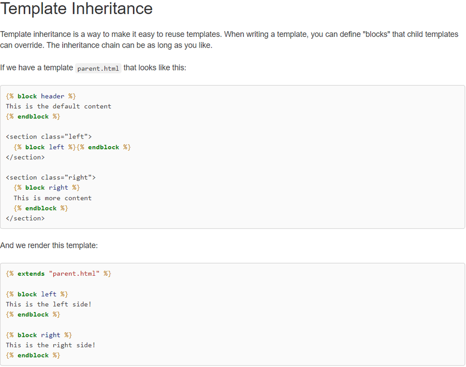The width and height of the screenshot is (466, 367).
Task: Click the "And we render this template:" paragraph
Action: pos(49,245)
